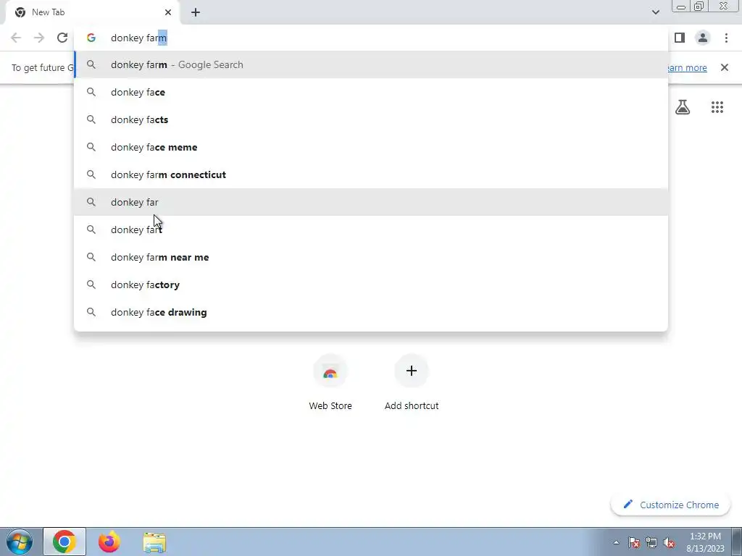This screenshot has height=556, width=742.
Task: Click the Google icon in the address bar
Action: coord(91,38)
